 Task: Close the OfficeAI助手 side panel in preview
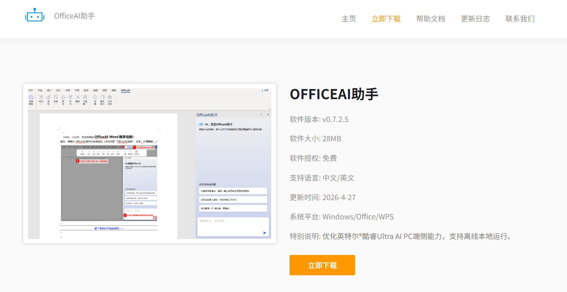pyautogui.click(x=268, y=114)
